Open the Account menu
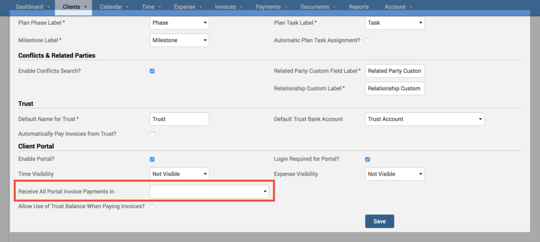Viewport: 540px width, 242px height. pos(398,7)
